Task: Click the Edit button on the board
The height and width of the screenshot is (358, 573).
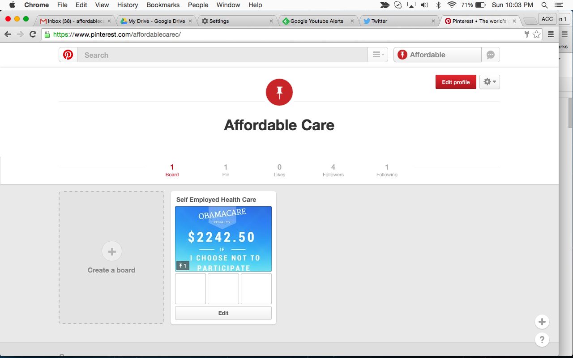Action: pos(223,313)
